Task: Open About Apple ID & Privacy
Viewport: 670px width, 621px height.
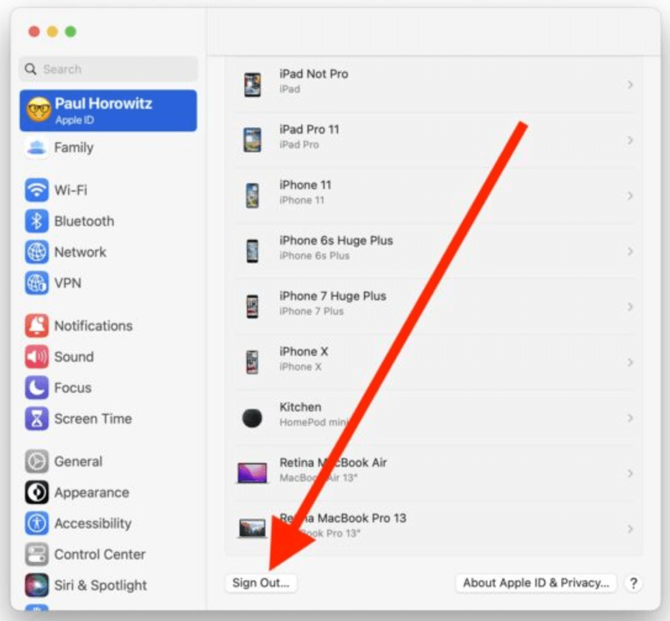Action: [535, 583]
